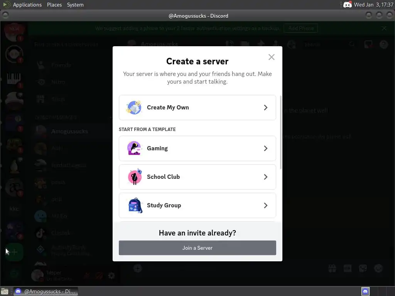
Task: Click the template list scrollbar
Action: click(x=281, y=133)
